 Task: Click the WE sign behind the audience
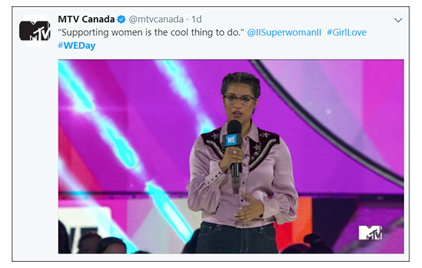tap(82, 236)
